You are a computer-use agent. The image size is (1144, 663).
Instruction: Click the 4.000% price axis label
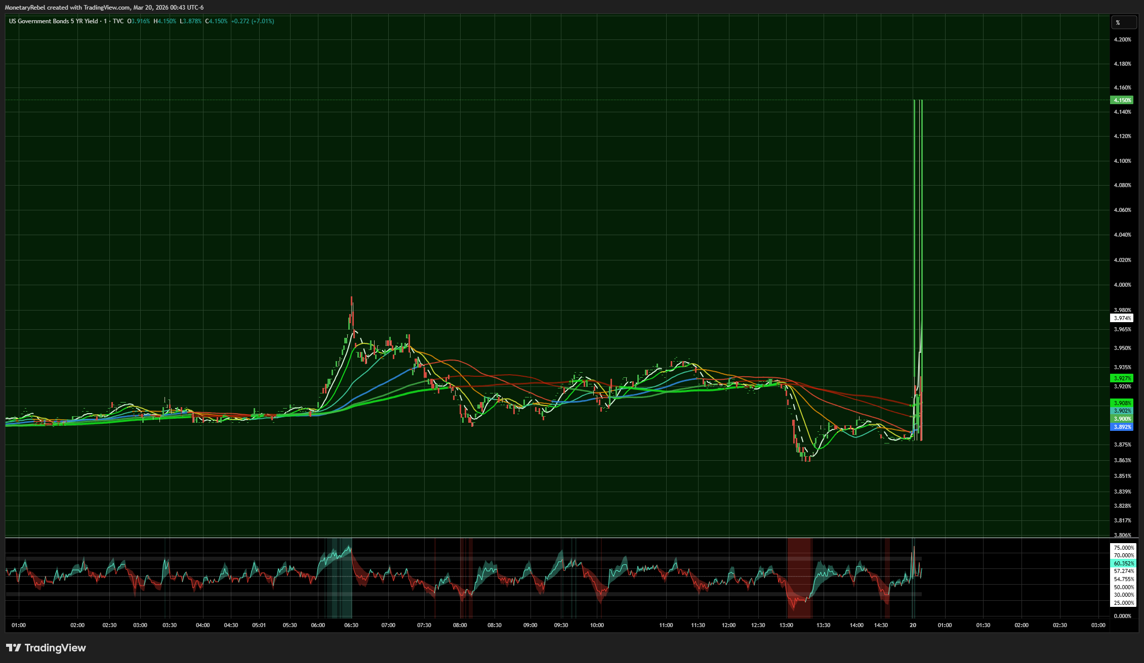pyautogui.click(x=1122, y=285)
